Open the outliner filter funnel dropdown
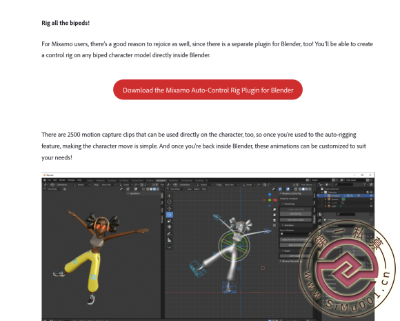400x321 pixels. coord(366,184)
